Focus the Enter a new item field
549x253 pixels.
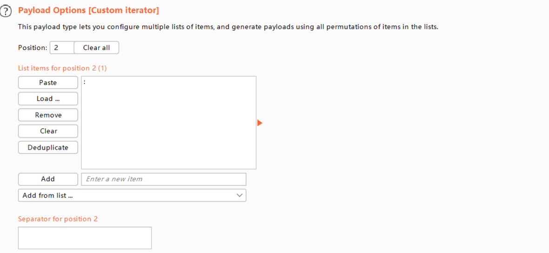[x=164, y=179]
